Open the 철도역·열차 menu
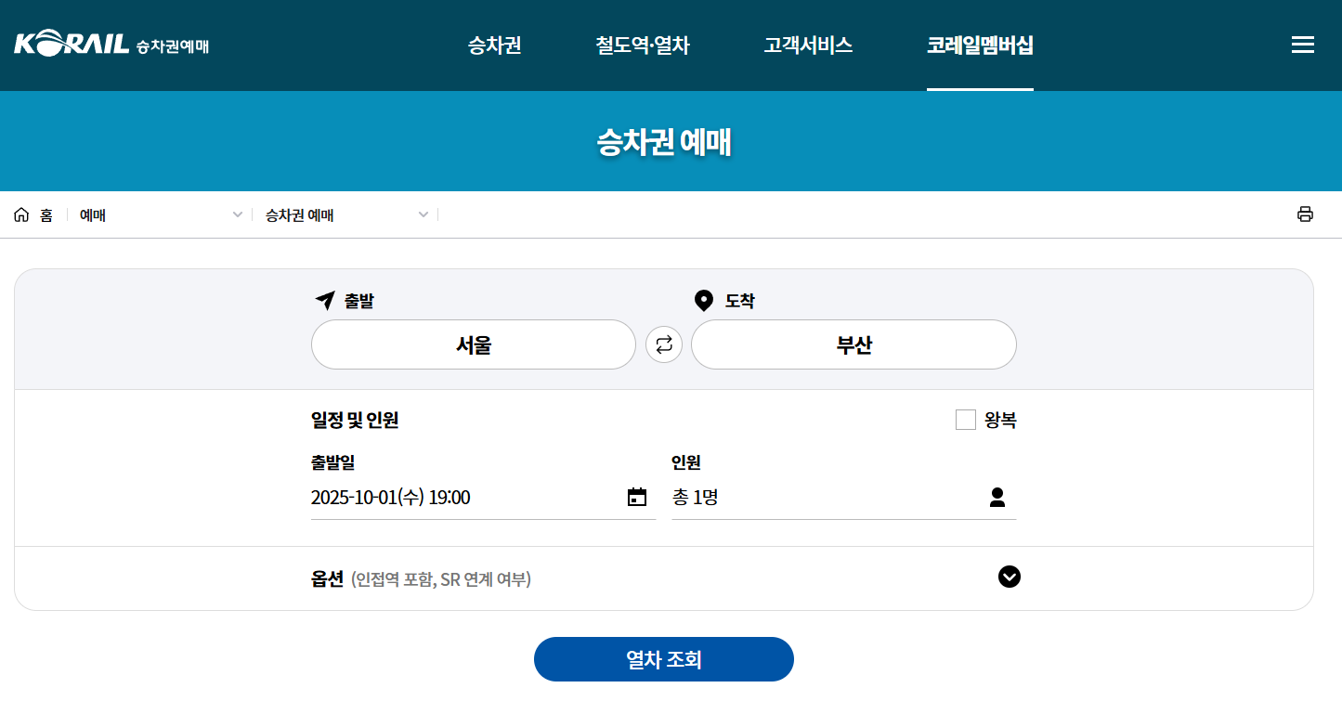This screenshot has width=1342, height=701. (643, 45)
